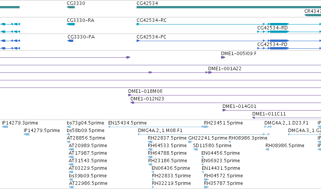Select the AT31543.5prime label

click(88, 161)
